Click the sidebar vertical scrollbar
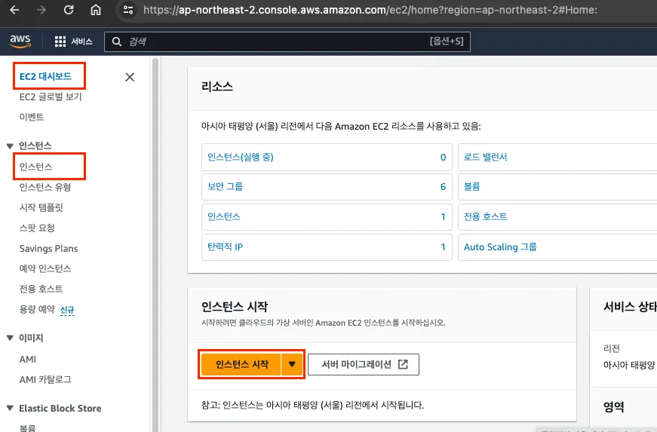 [155, 245]
